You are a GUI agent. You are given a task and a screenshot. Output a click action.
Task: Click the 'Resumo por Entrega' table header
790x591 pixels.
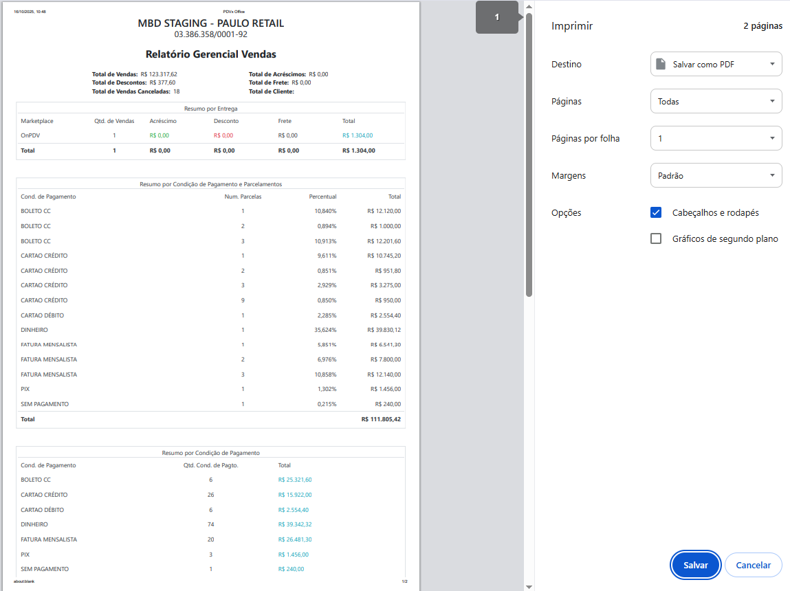pyautogui.click(x=210, y=109)
